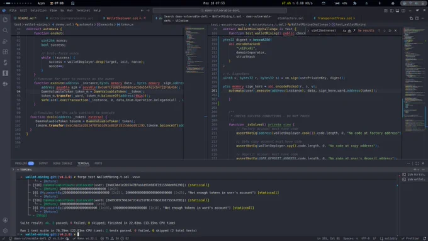Close the find widget

pos(395,31)
